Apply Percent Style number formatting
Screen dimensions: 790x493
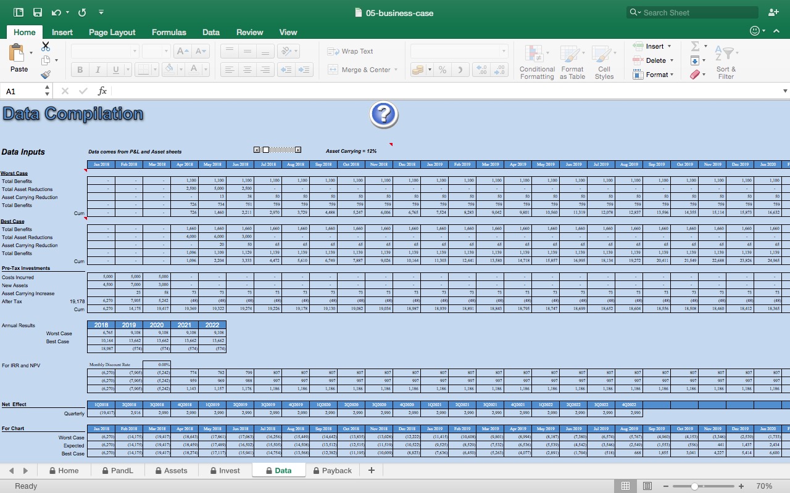tap(442, 70)
